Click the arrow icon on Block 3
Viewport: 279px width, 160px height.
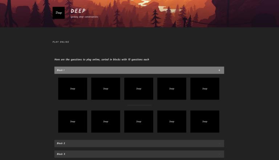point(219,154)
